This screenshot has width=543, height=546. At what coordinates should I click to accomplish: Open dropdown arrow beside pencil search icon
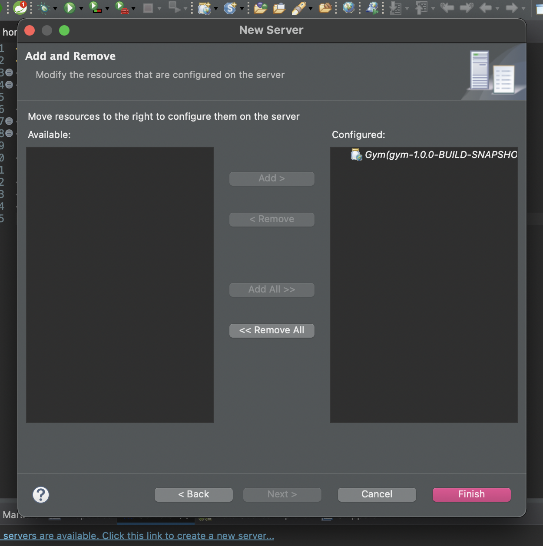click(311, 8)
